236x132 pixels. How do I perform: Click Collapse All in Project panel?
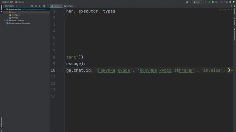tap(40, 6)
